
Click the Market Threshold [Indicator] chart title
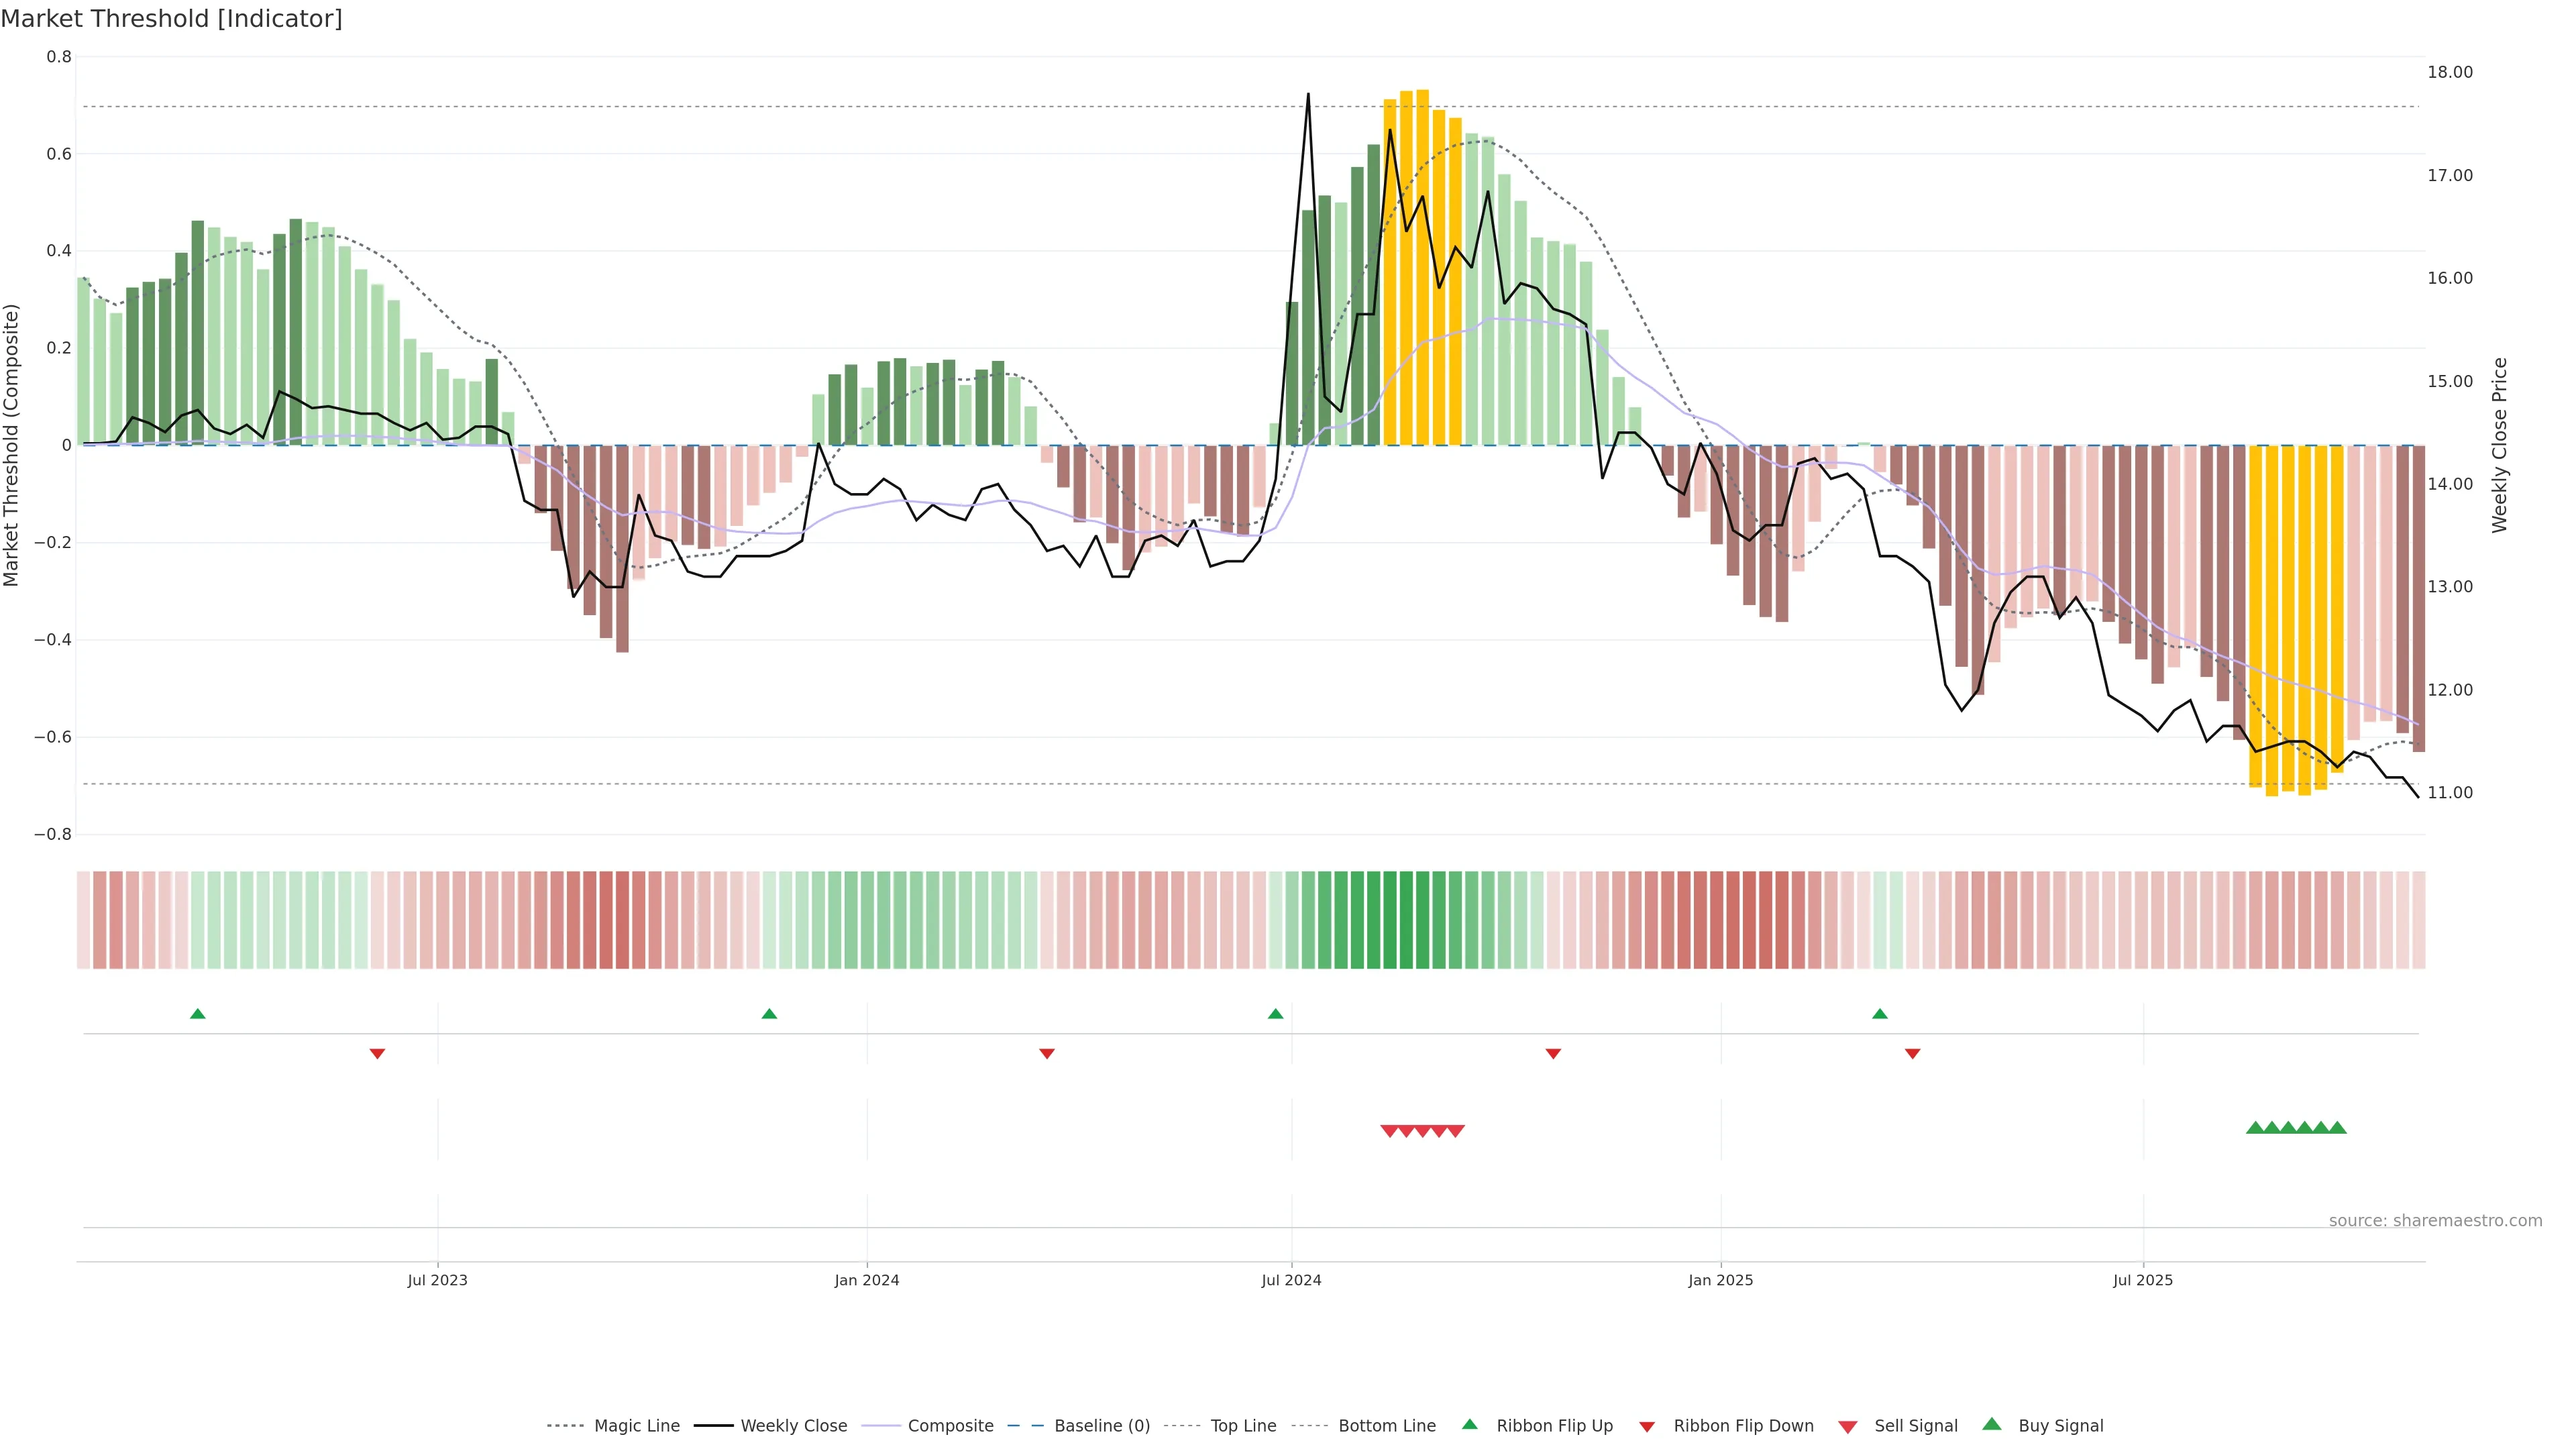pyautogui.click(x=172, y=19)
